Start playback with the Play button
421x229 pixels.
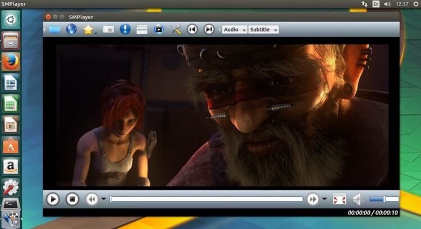(x=53, y=199)
